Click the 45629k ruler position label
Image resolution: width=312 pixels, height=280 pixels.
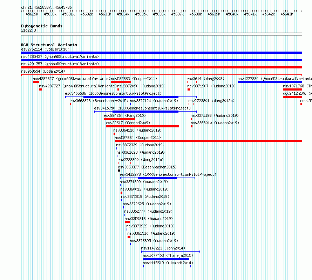click(32, 14)
